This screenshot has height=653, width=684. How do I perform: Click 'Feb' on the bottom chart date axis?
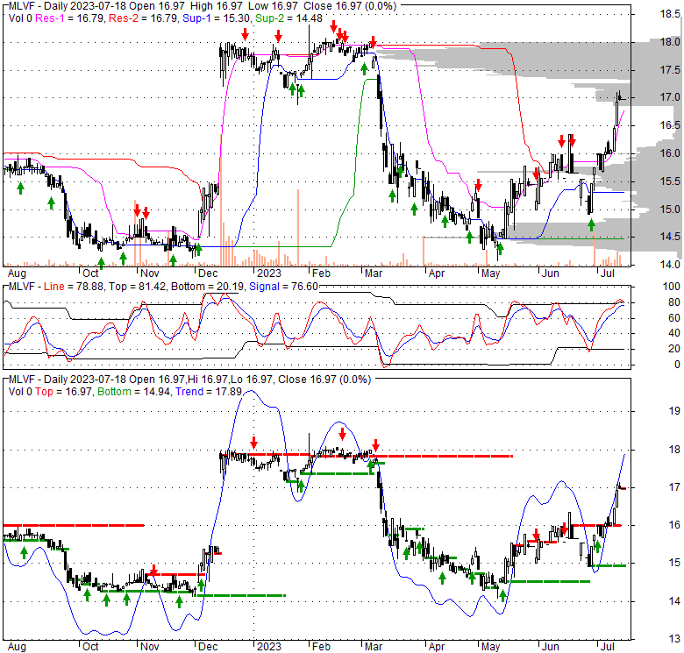(x=321, y=647)
